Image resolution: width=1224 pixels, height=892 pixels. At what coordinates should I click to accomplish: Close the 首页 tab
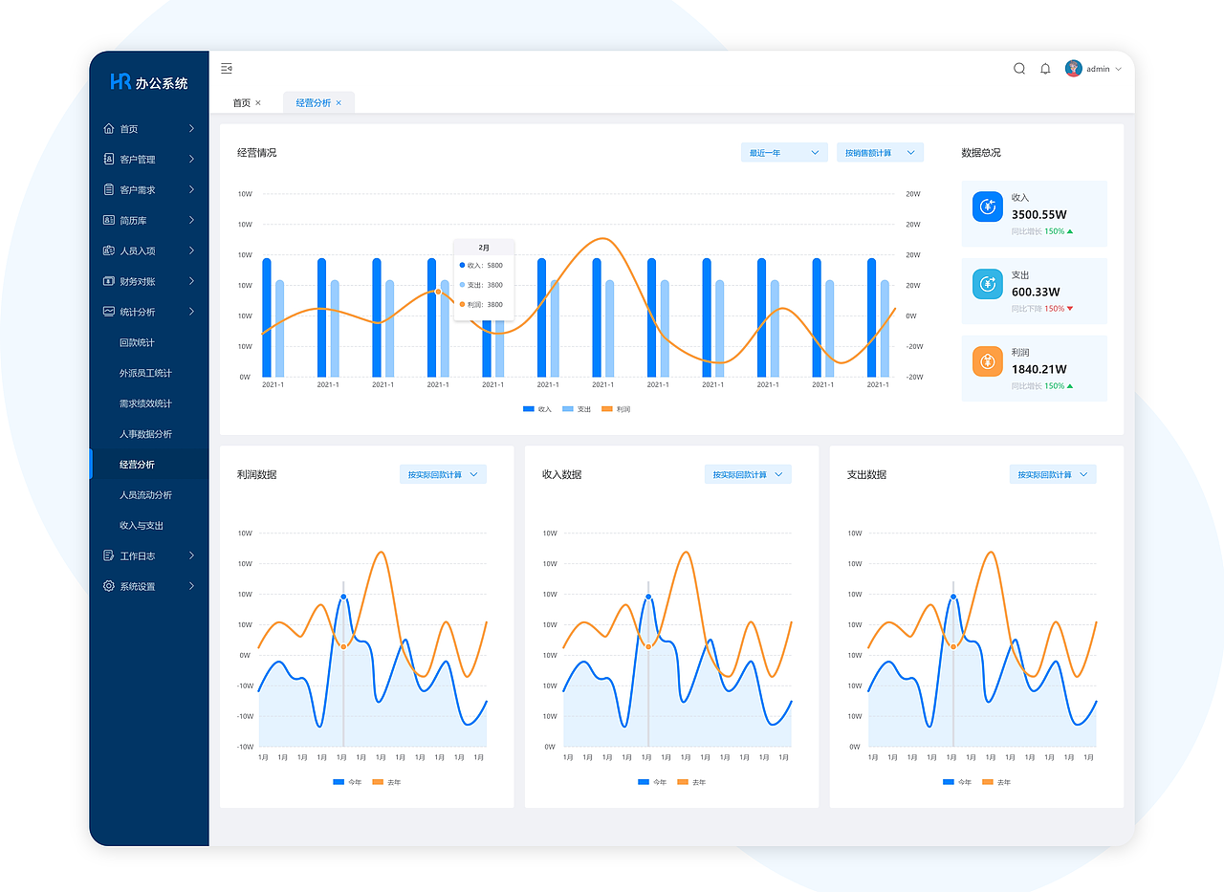point(258,102)
